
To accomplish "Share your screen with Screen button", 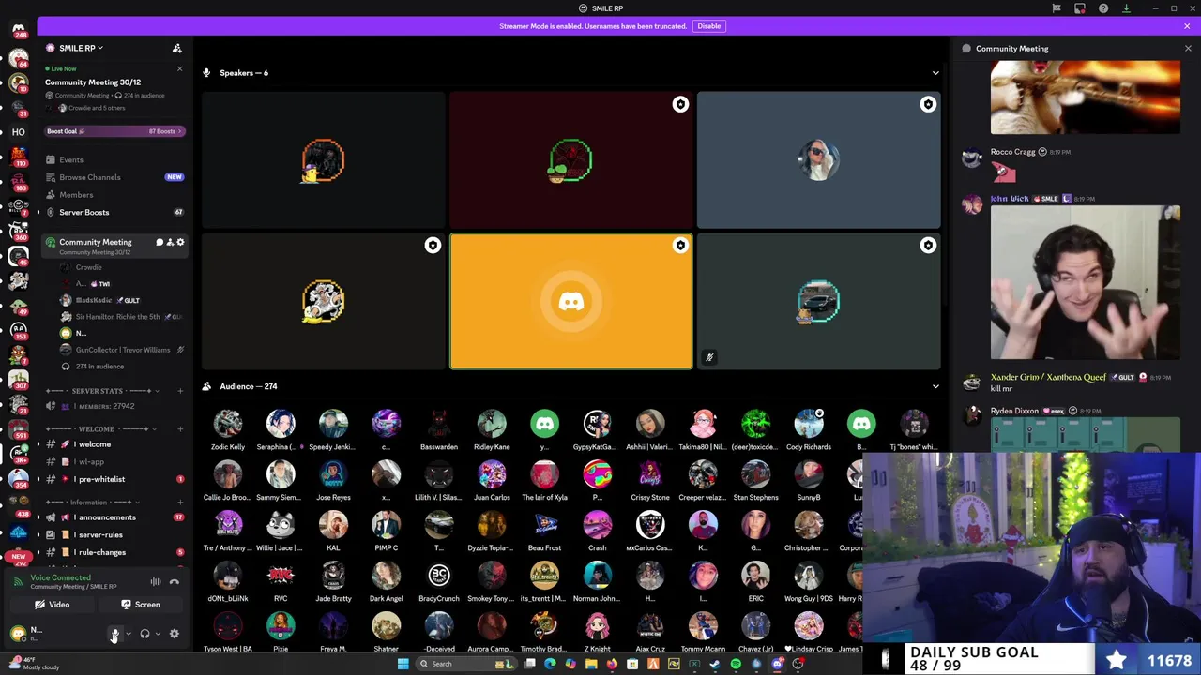I will [x=141, y=605].
